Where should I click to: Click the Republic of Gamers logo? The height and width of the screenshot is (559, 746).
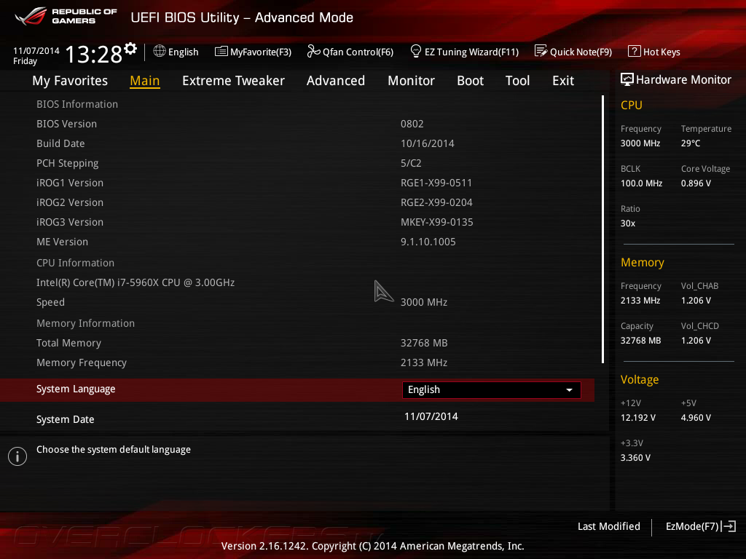click(x=66, y=16)
